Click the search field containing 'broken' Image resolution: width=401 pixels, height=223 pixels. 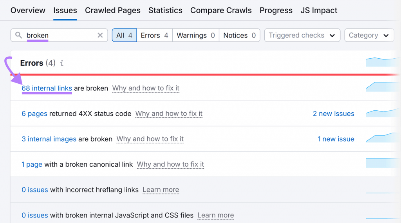(x=59, y=35)
